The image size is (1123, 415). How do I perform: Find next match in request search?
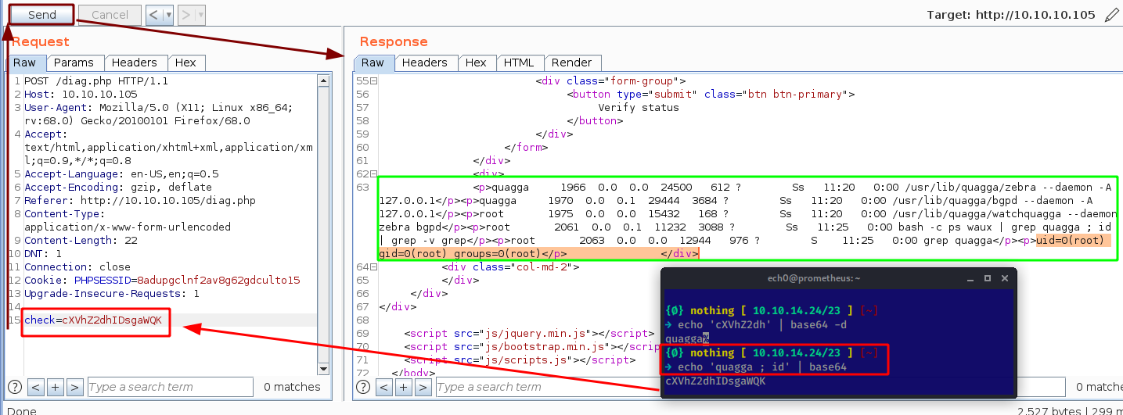tap(75, 387)
